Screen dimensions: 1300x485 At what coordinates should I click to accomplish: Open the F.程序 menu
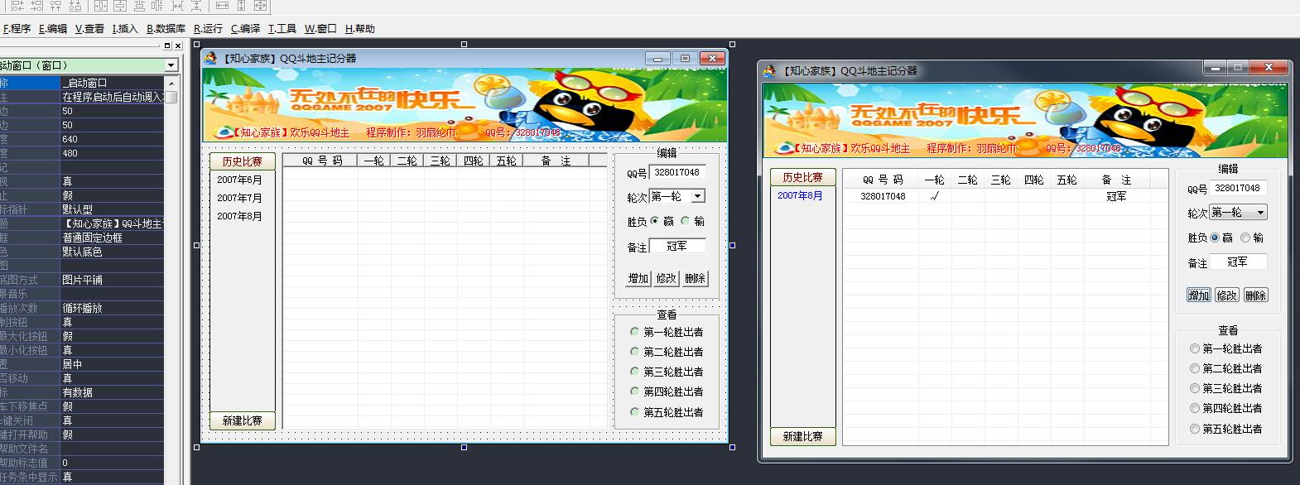(17, 29)
